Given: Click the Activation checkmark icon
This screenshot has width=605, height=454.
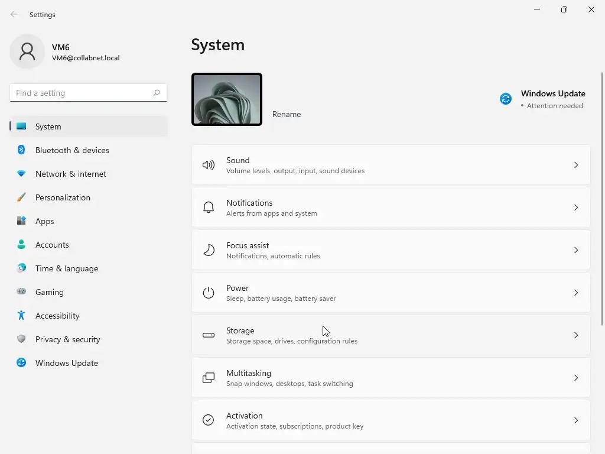Looking at the screenshot, I should (x=209, y=420).
